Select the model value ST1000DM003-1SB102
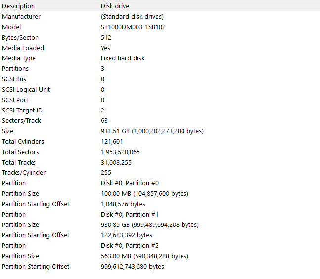The image size is (320, 279). coord(133,27)
